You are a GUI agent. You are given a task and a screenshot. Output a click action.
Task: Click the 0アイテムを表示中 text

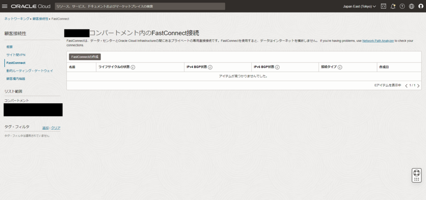pyautogui.click(x=388, y=85)
